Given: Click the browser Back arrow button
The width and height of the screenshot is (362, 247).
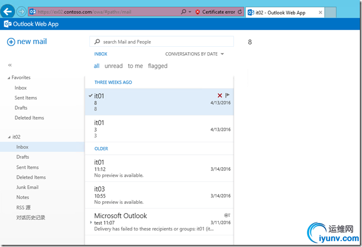Looking at the screenshot, I should point(7,11).
